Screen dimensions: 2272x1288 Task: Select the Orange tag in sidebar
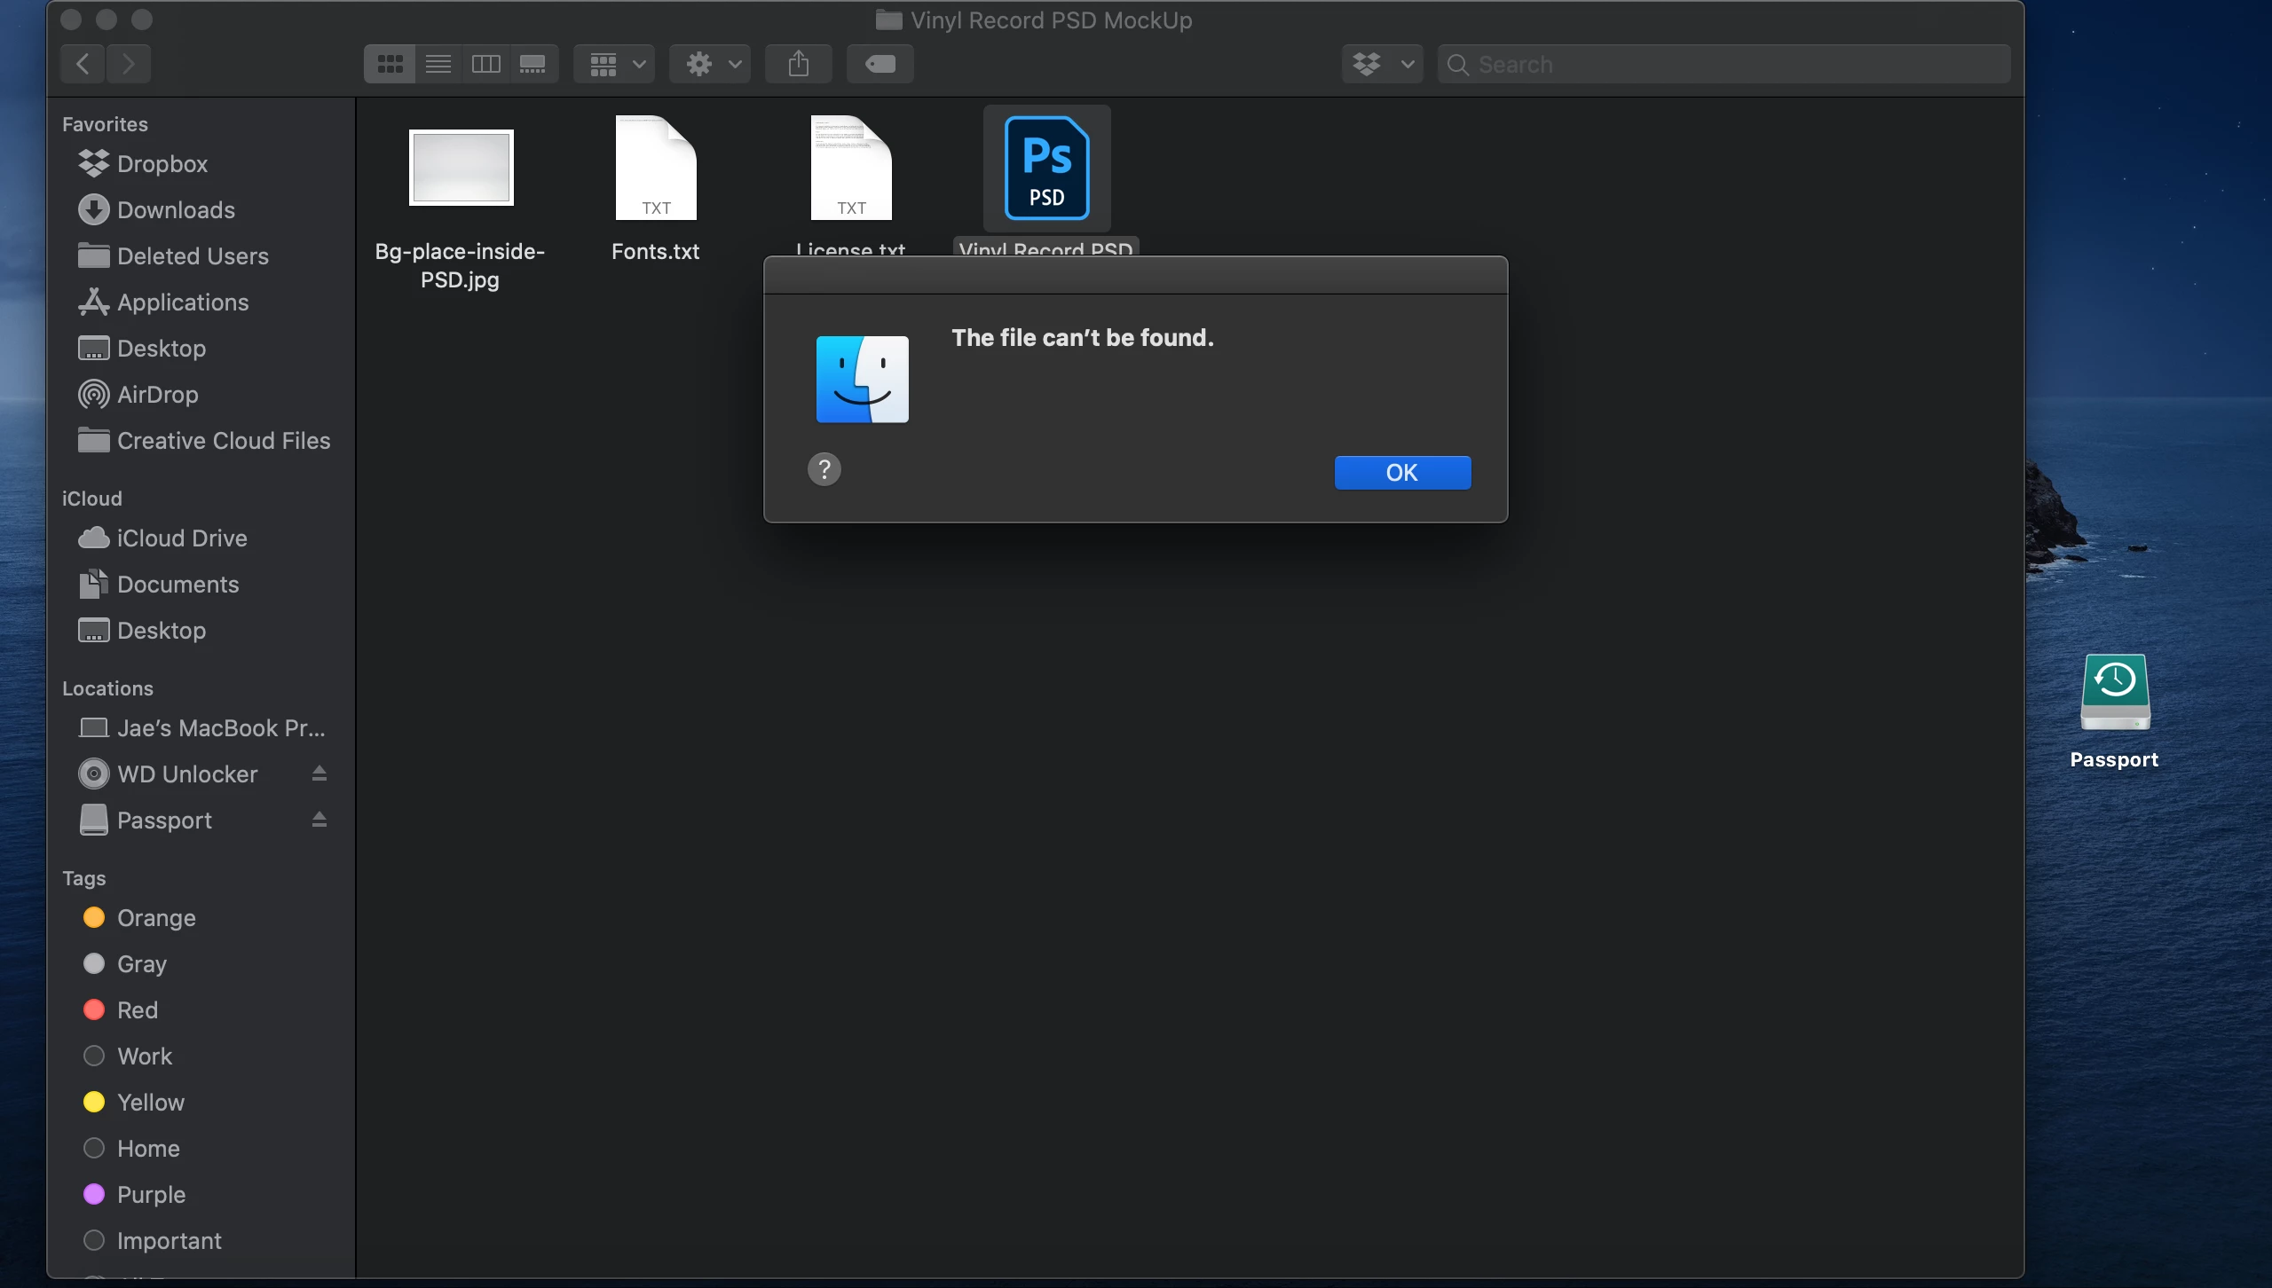point(156,917)
